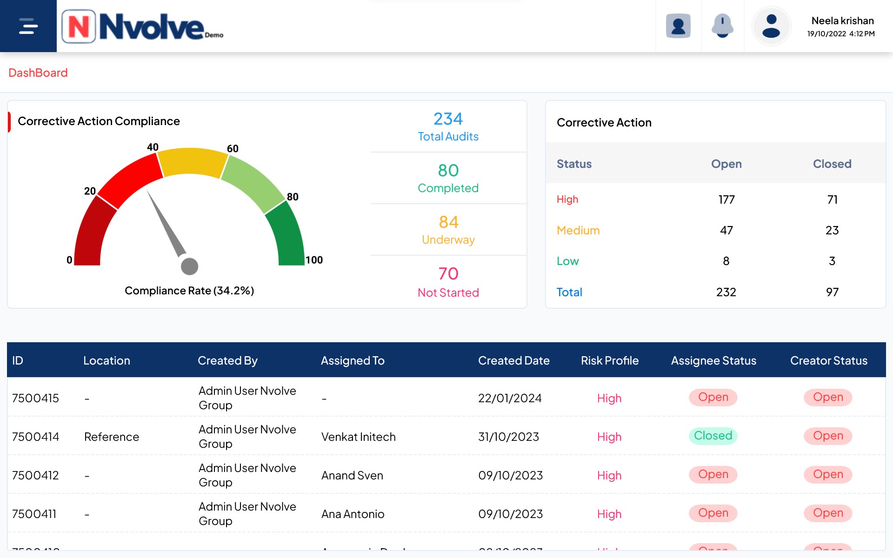
Task: Click the Total row label
Action: coord(569,292)
